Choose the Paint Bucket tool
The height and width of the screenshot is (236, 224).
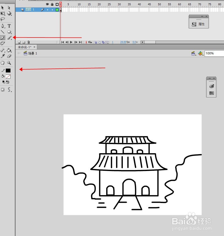(9, 50)
